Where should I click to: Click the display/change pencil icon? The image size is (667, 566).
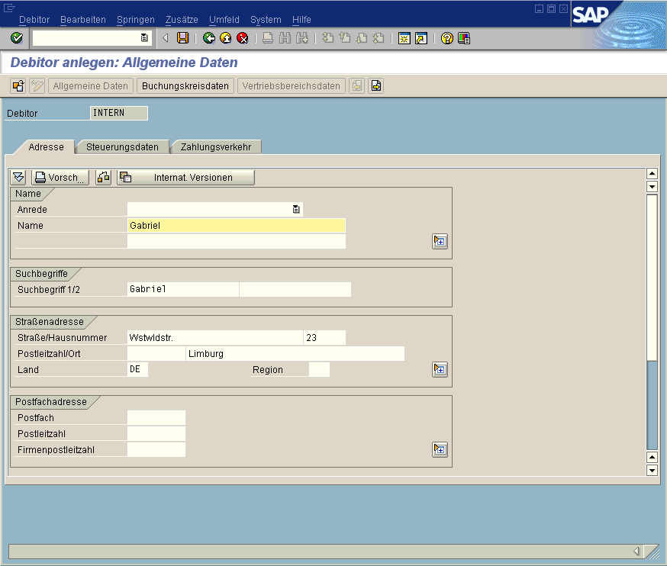click(37, 86)
